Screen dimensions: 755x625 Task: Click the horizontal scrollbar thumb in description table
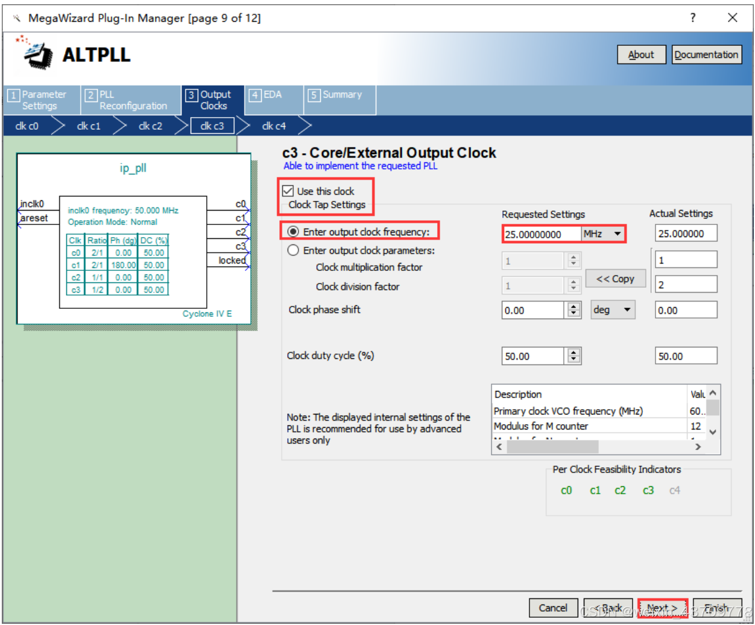click(x=552, y=447)
